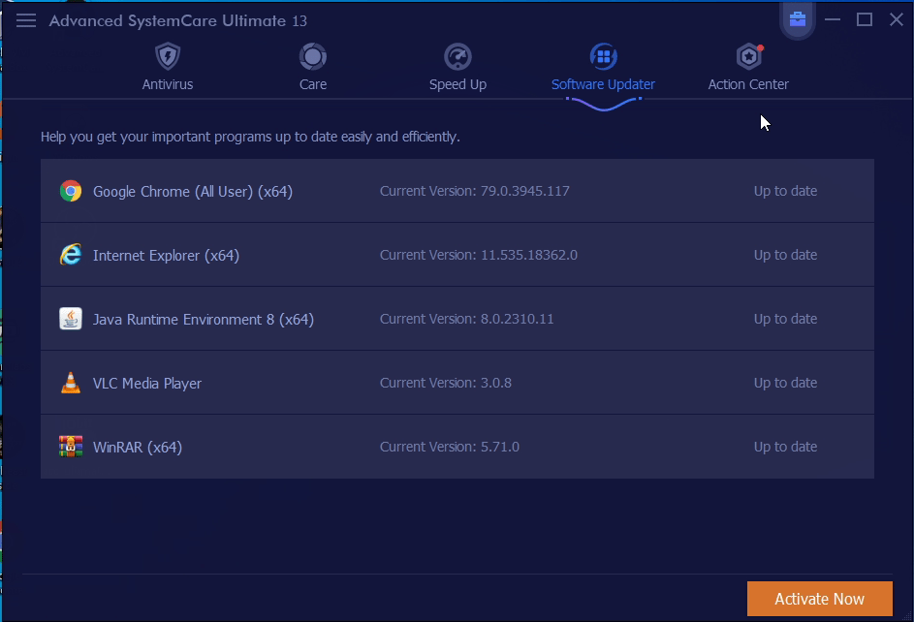914x622 pixels.
Task: Click the Software Updater grid icon
Action: (603, 56)
